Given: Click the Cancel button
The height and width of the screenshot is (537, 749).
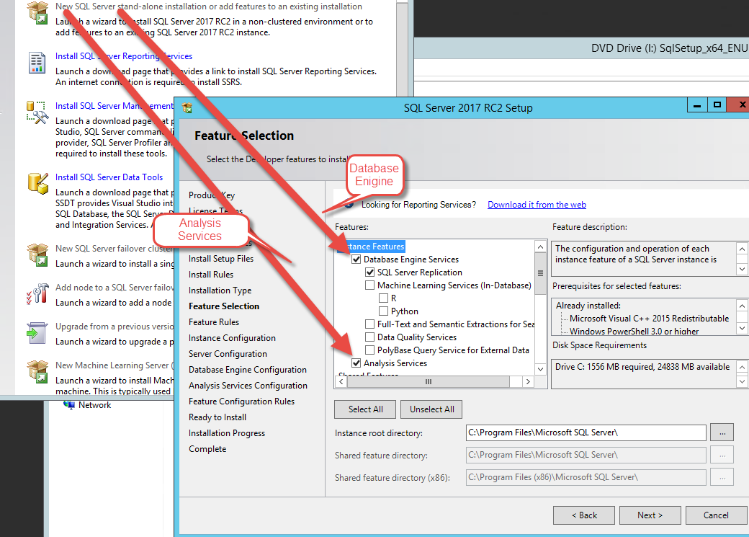Looking at the screenshot, I should click(x=716, y=515).
